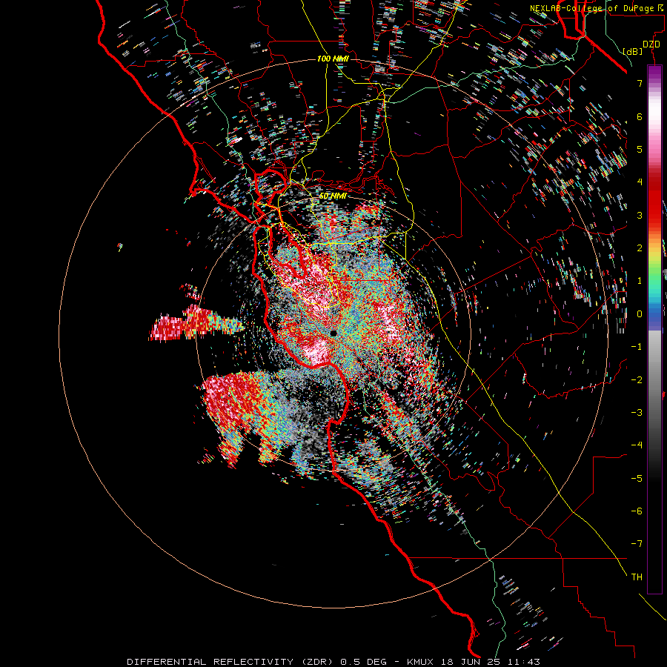Click the 2 value on color scale
Viewport: 667px width, 667px height.
640,248
